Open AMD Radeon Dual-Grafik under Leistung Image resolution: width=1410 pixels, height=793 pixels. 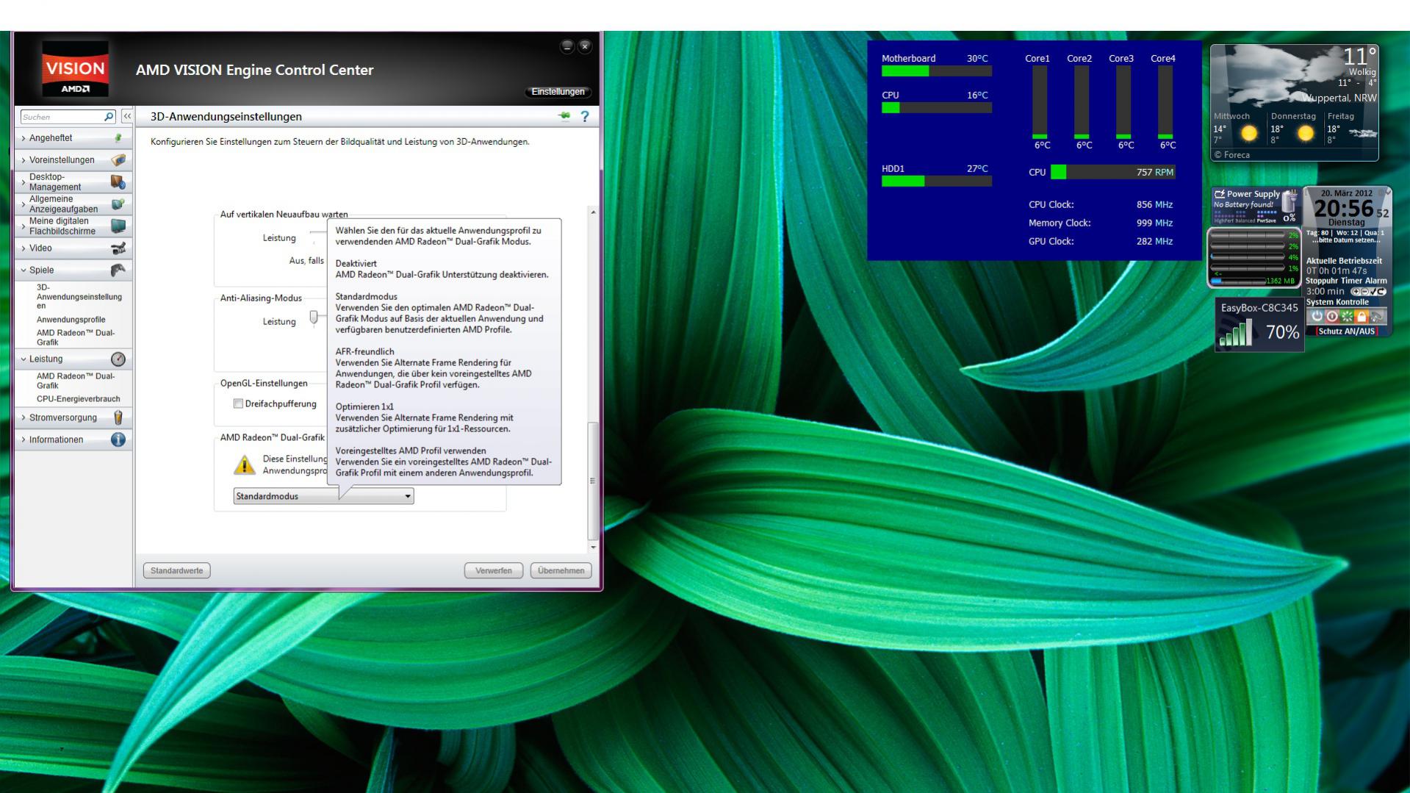coord(76,381)
